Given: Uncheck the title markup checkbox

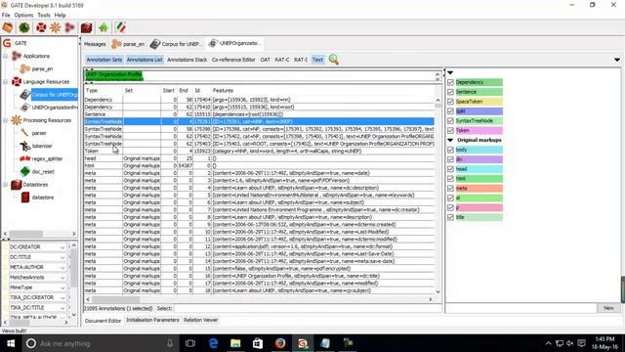Looking at the screenshot, I should tap(450, 217).
